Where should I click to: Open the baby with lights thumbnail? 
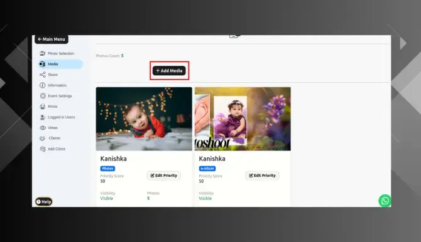144,118
